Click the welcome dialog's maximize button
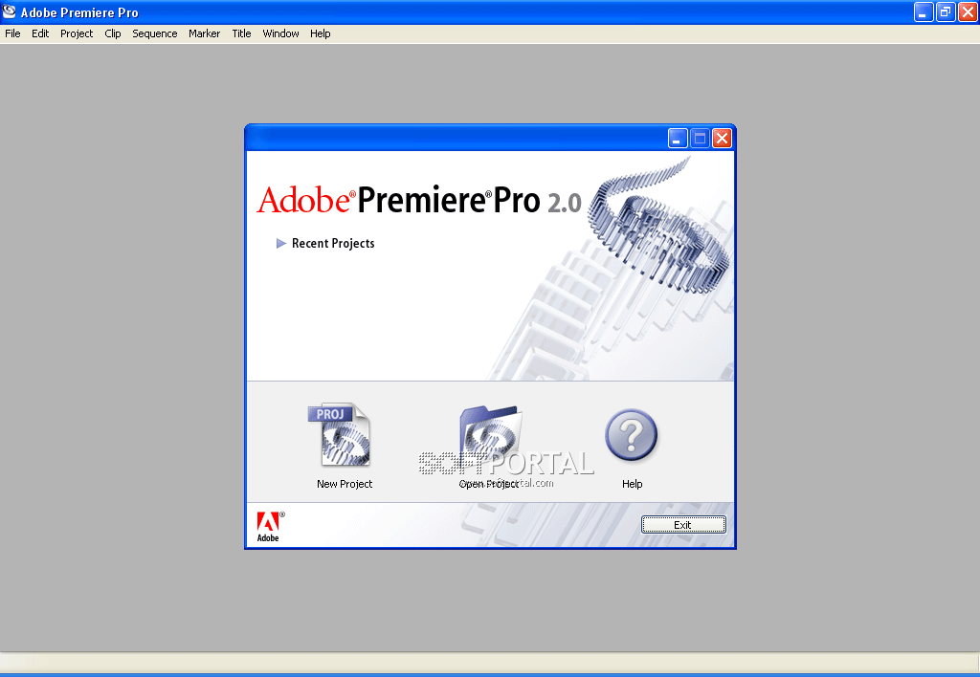980x677 pixels. (x=700, y=138)
